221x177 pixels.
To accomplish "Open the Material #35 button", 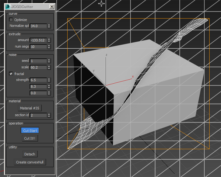I will tap(30, 108).
